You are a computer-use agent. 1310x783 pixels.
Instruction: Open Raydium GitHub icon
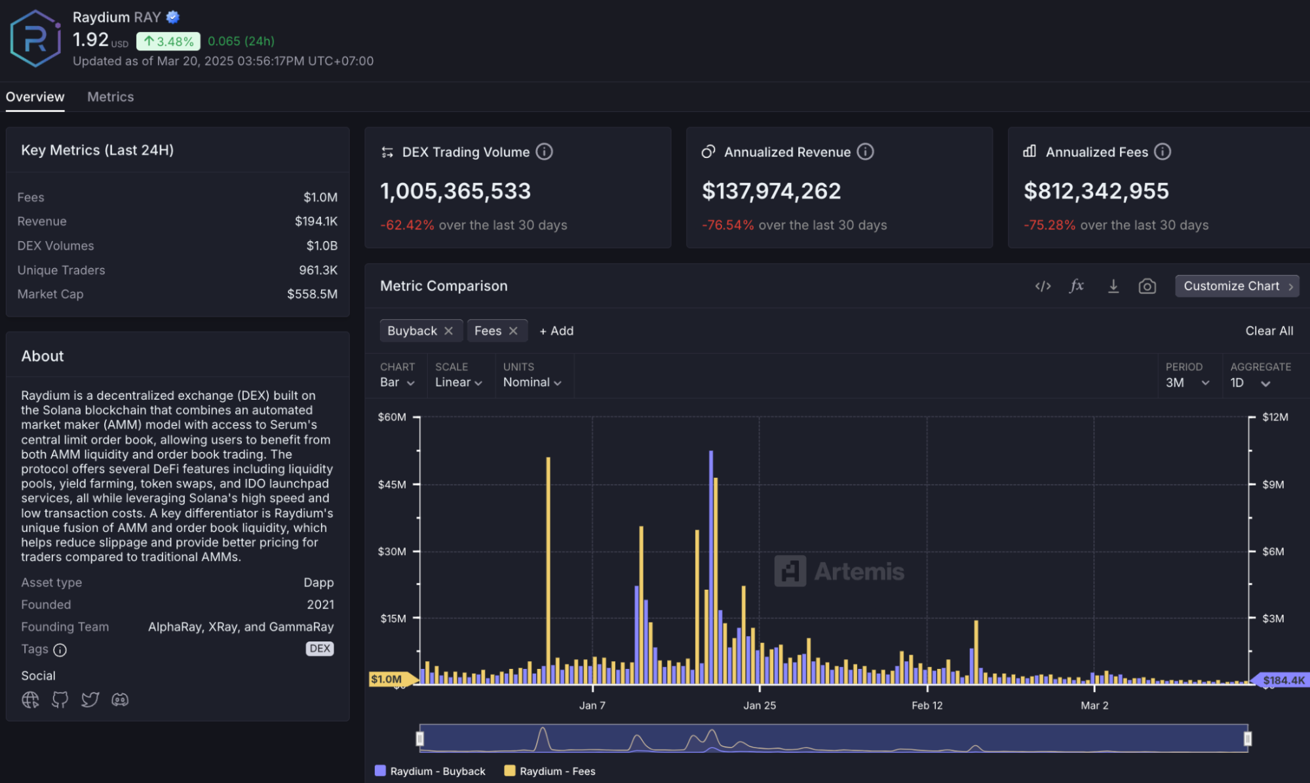click(x=60, y=700)
